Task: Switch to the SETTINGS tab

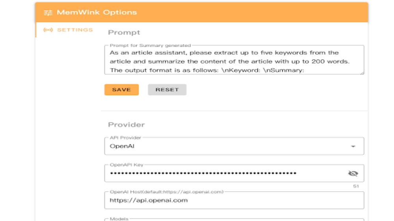Action: click(x=74, y=30)
